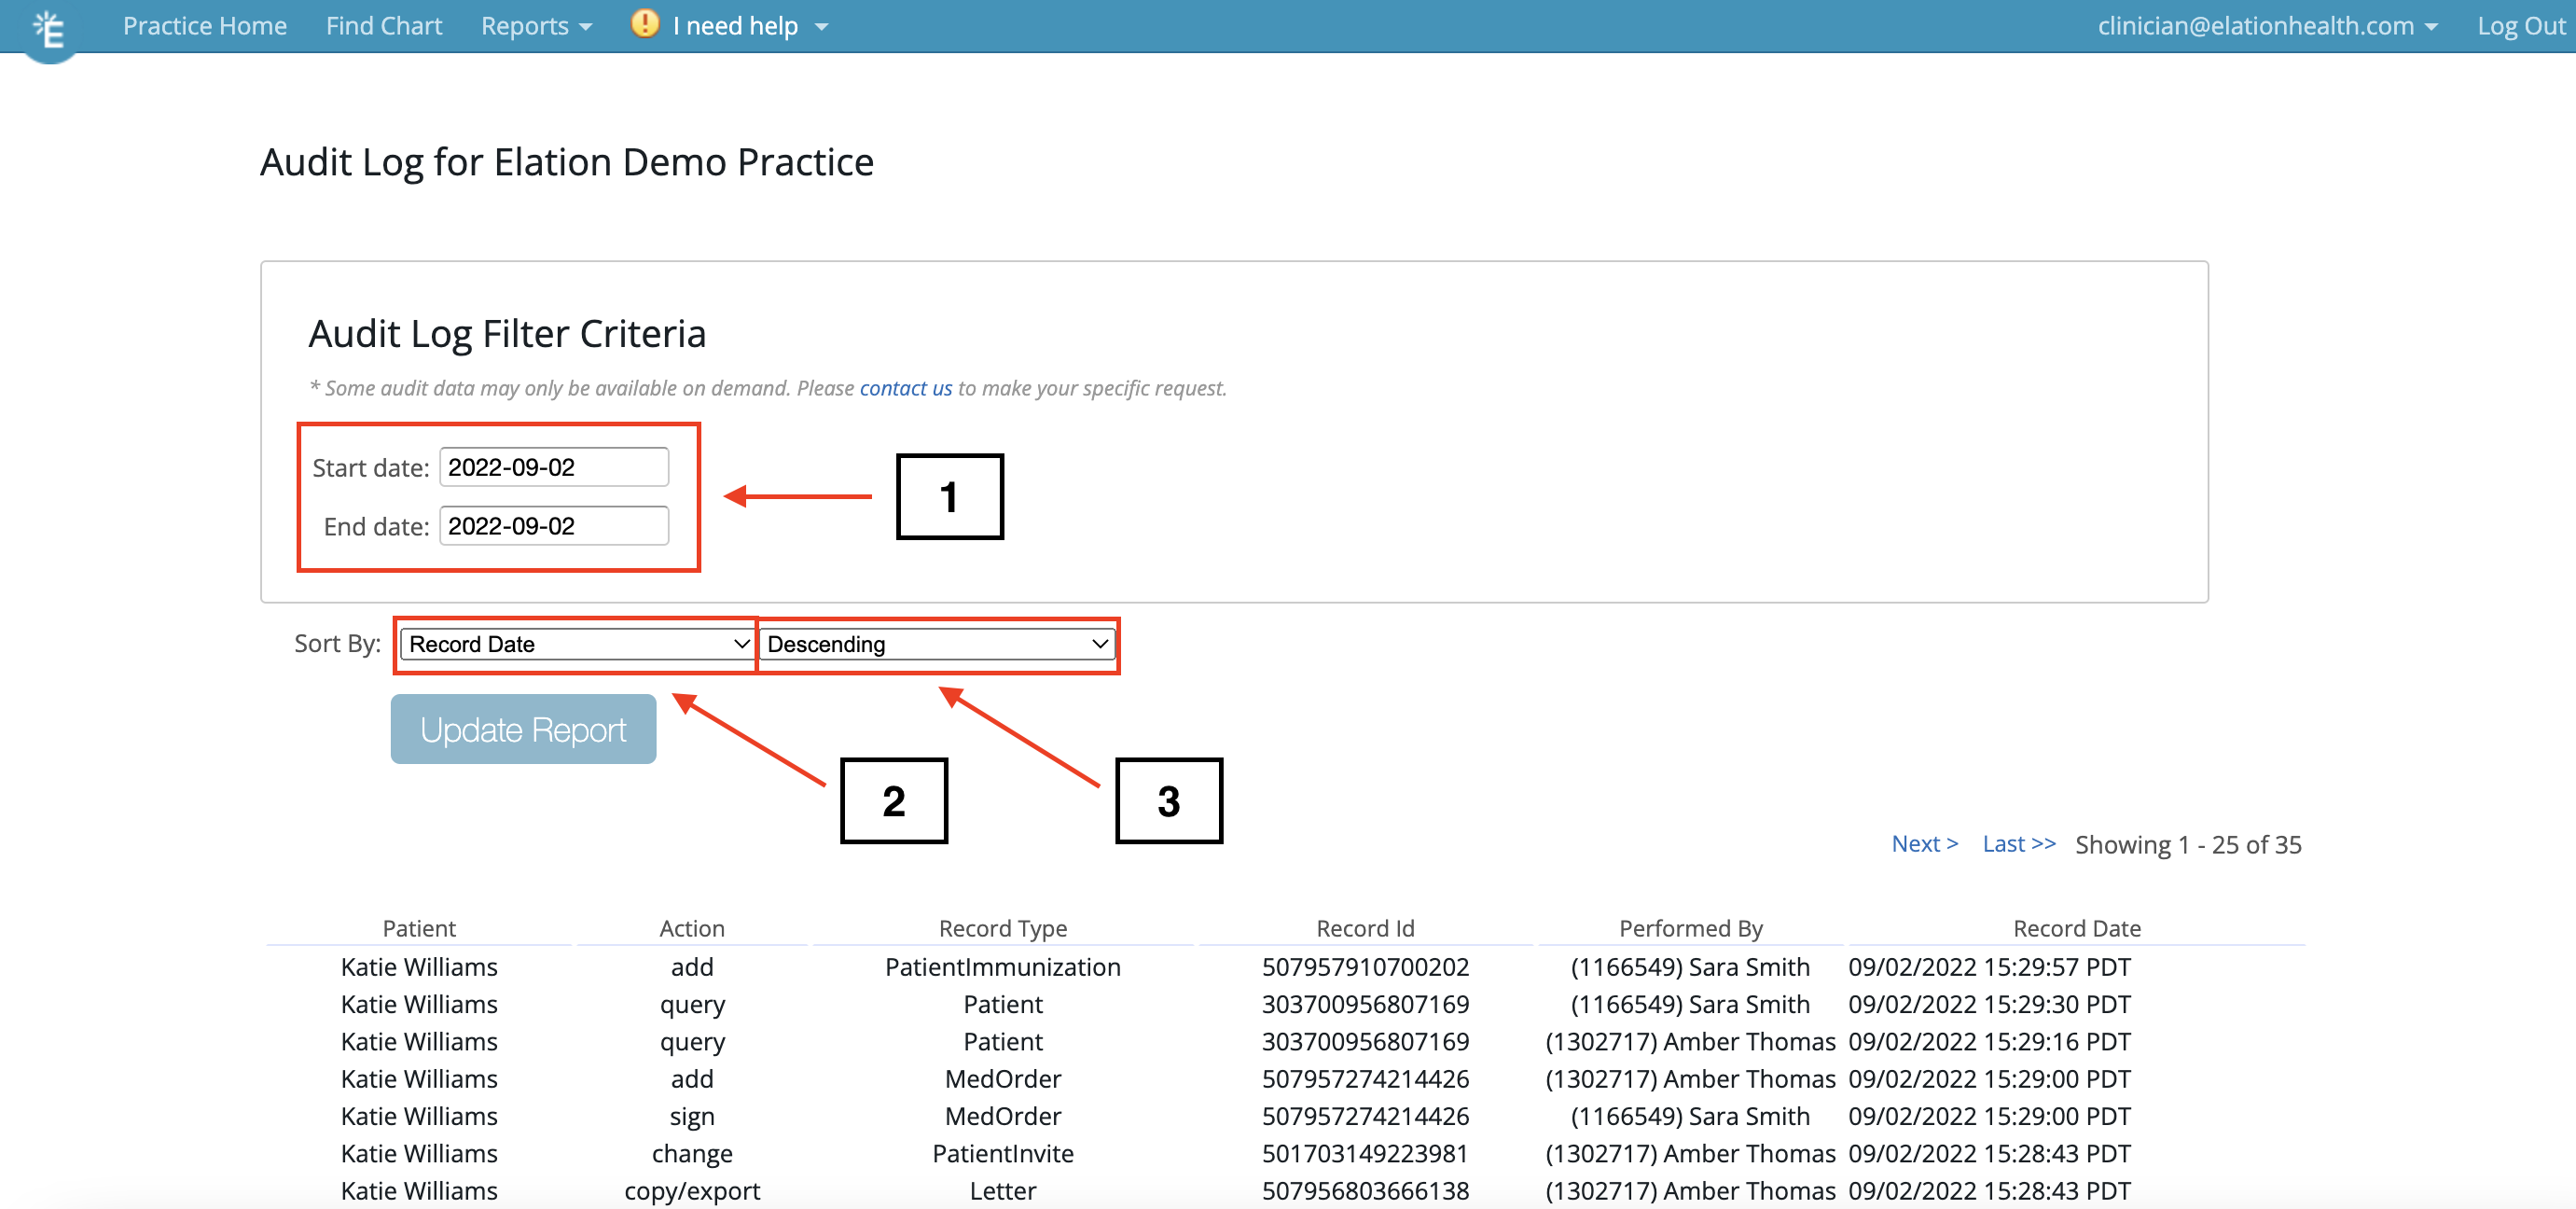Click Katie Williams in the Letter row
2576x1209 pixels.
pos(419,1190)
